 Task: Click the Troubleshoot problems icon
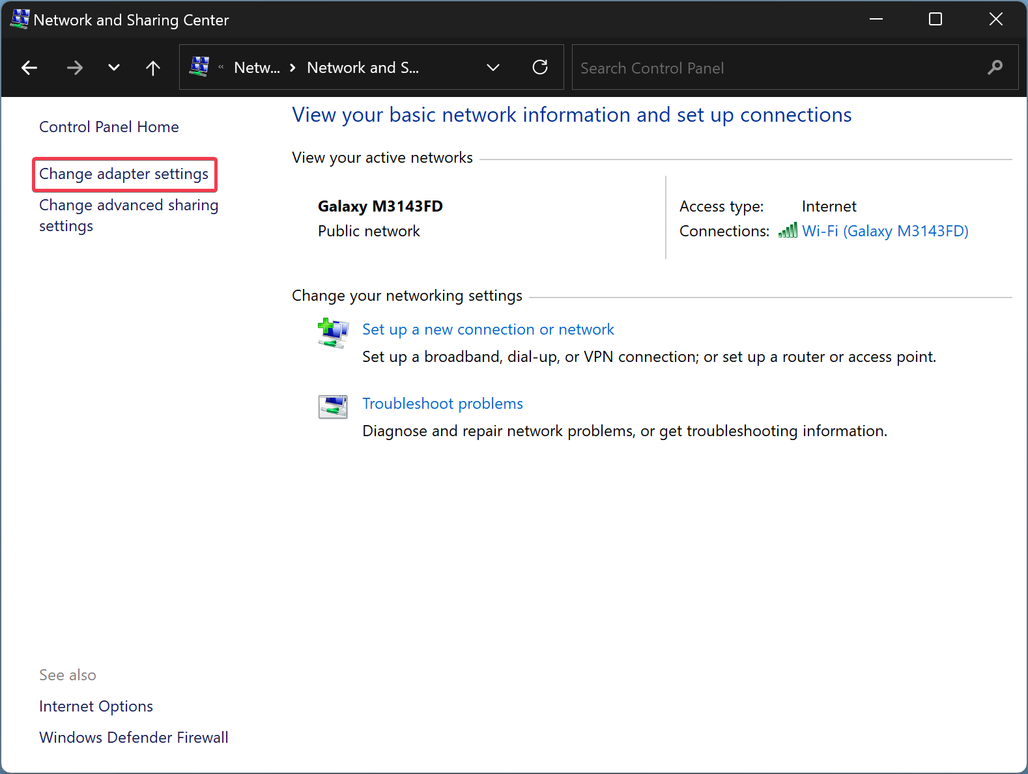click(333, 407)
